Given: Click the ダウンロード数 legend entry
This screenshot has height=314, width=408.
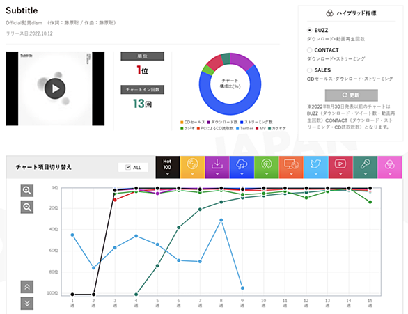Looking at the screenshot, I should click(x=223, y=122).
